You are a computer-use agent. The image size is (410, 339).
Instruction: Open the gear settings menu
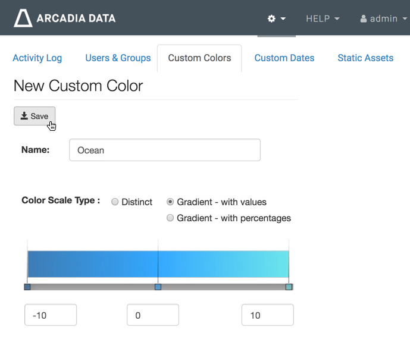(x=276, y=18)
